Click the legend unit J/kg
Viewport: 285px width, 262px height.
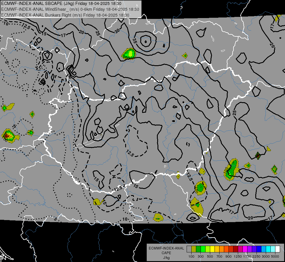166,258
